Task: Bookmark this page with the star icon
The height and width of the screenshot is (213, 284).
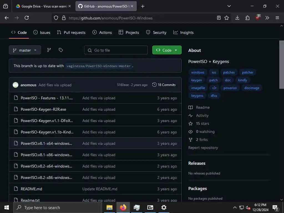Action: 227,18
